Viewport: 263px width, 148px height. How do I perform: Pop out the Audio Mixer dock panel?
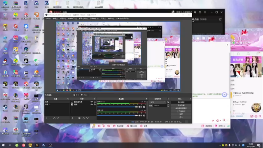146,99
